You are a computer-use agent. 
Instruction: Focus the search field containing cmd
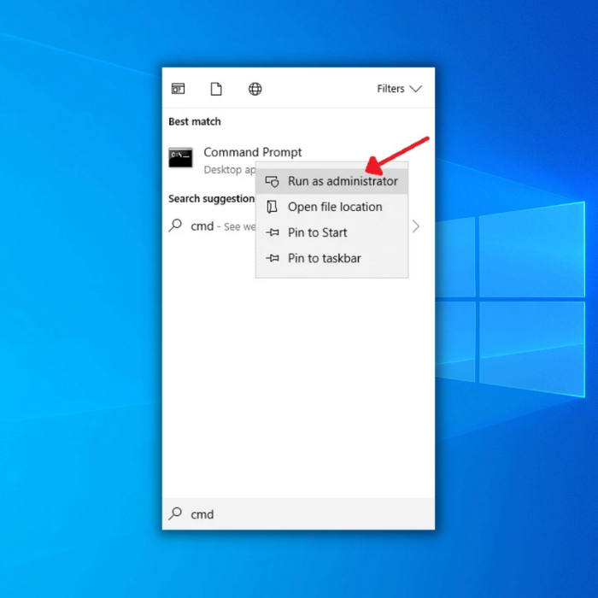click(x=299, y=513)
